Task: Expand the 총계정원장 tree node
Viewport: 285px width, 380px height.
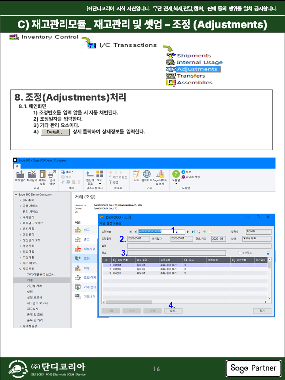Action: tap(20, 326)
